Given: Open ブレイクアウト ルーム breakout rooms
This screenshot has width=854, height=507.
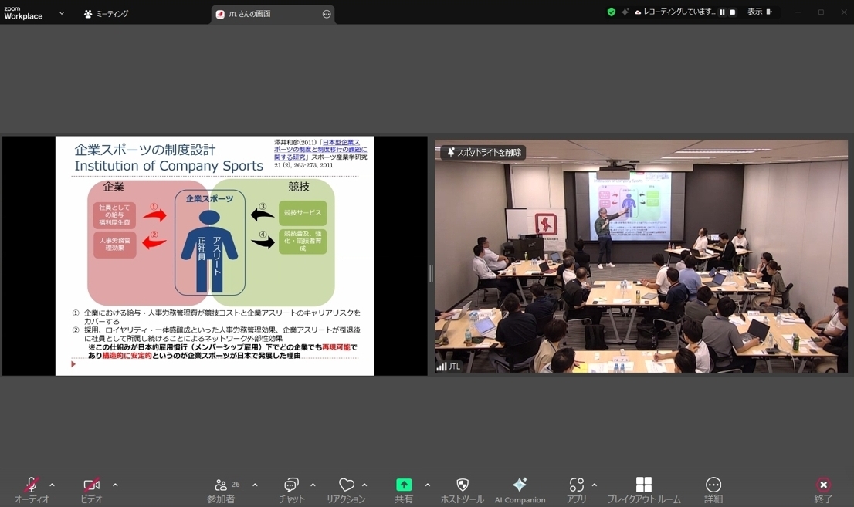Looking at the screenshot, I should pyautogui.click(x=643, y=485).
